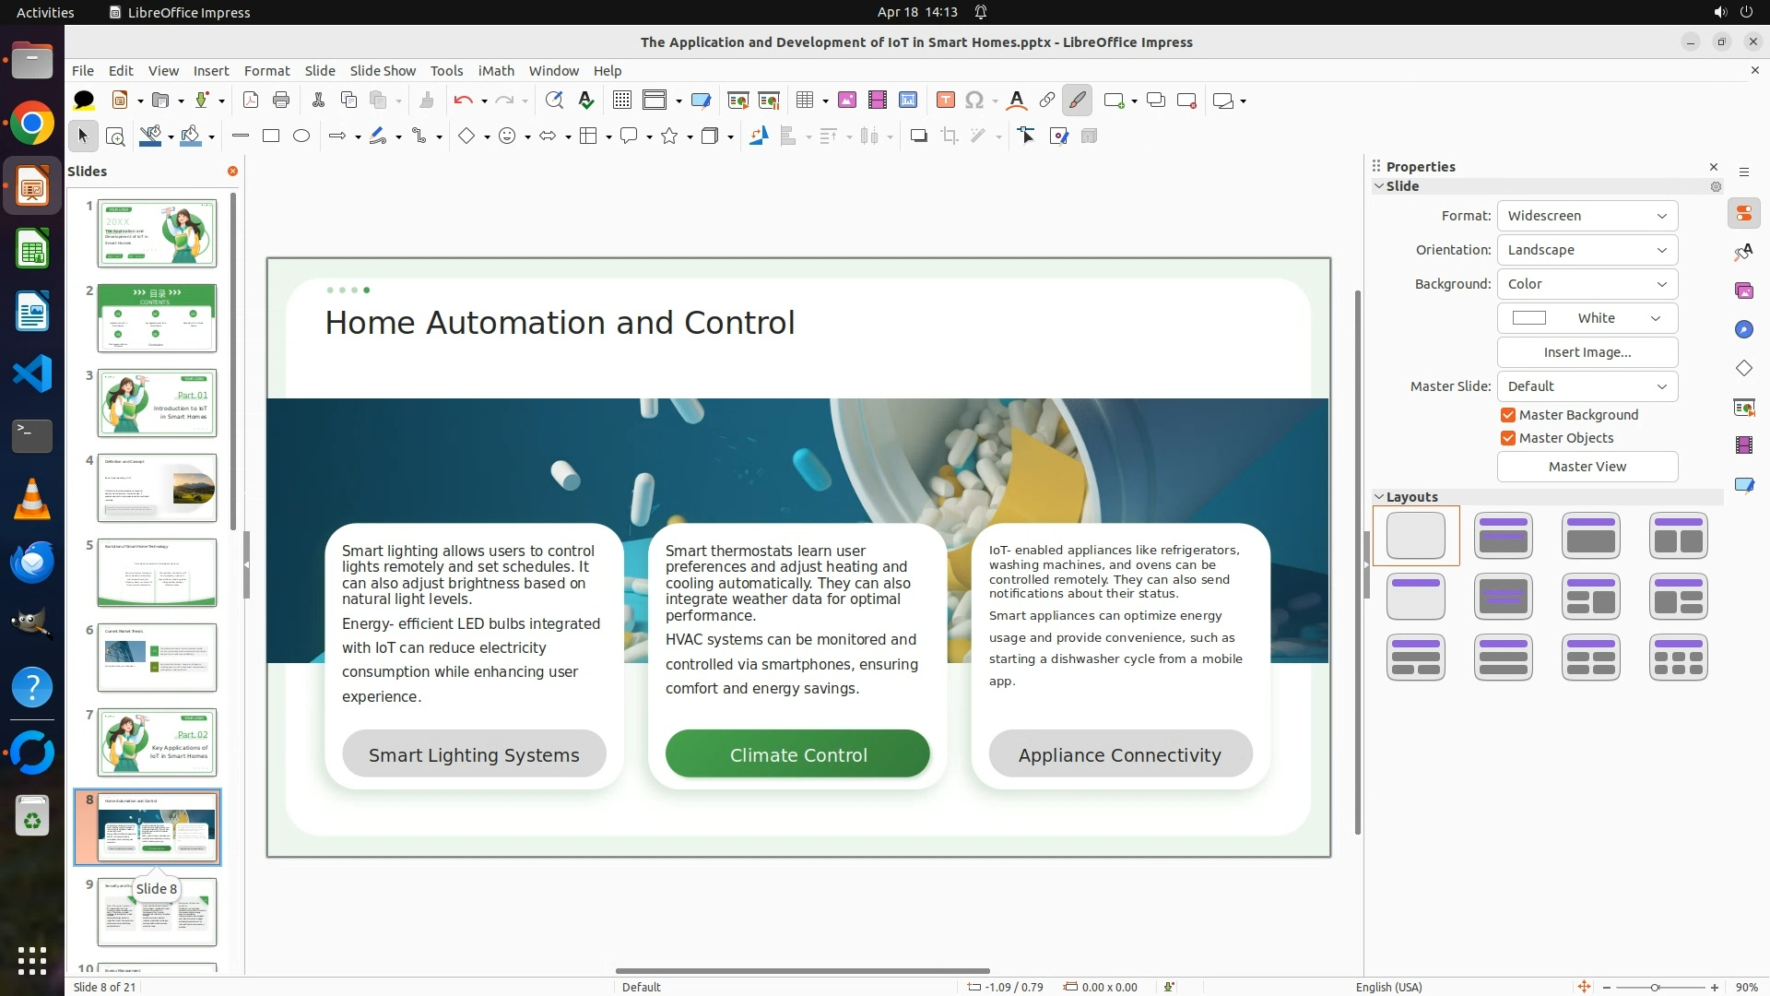This screenshot has height=996, width=1770.
Task: Open the Format dropdown showing Widescreen
Action: tap(1587, 216)
